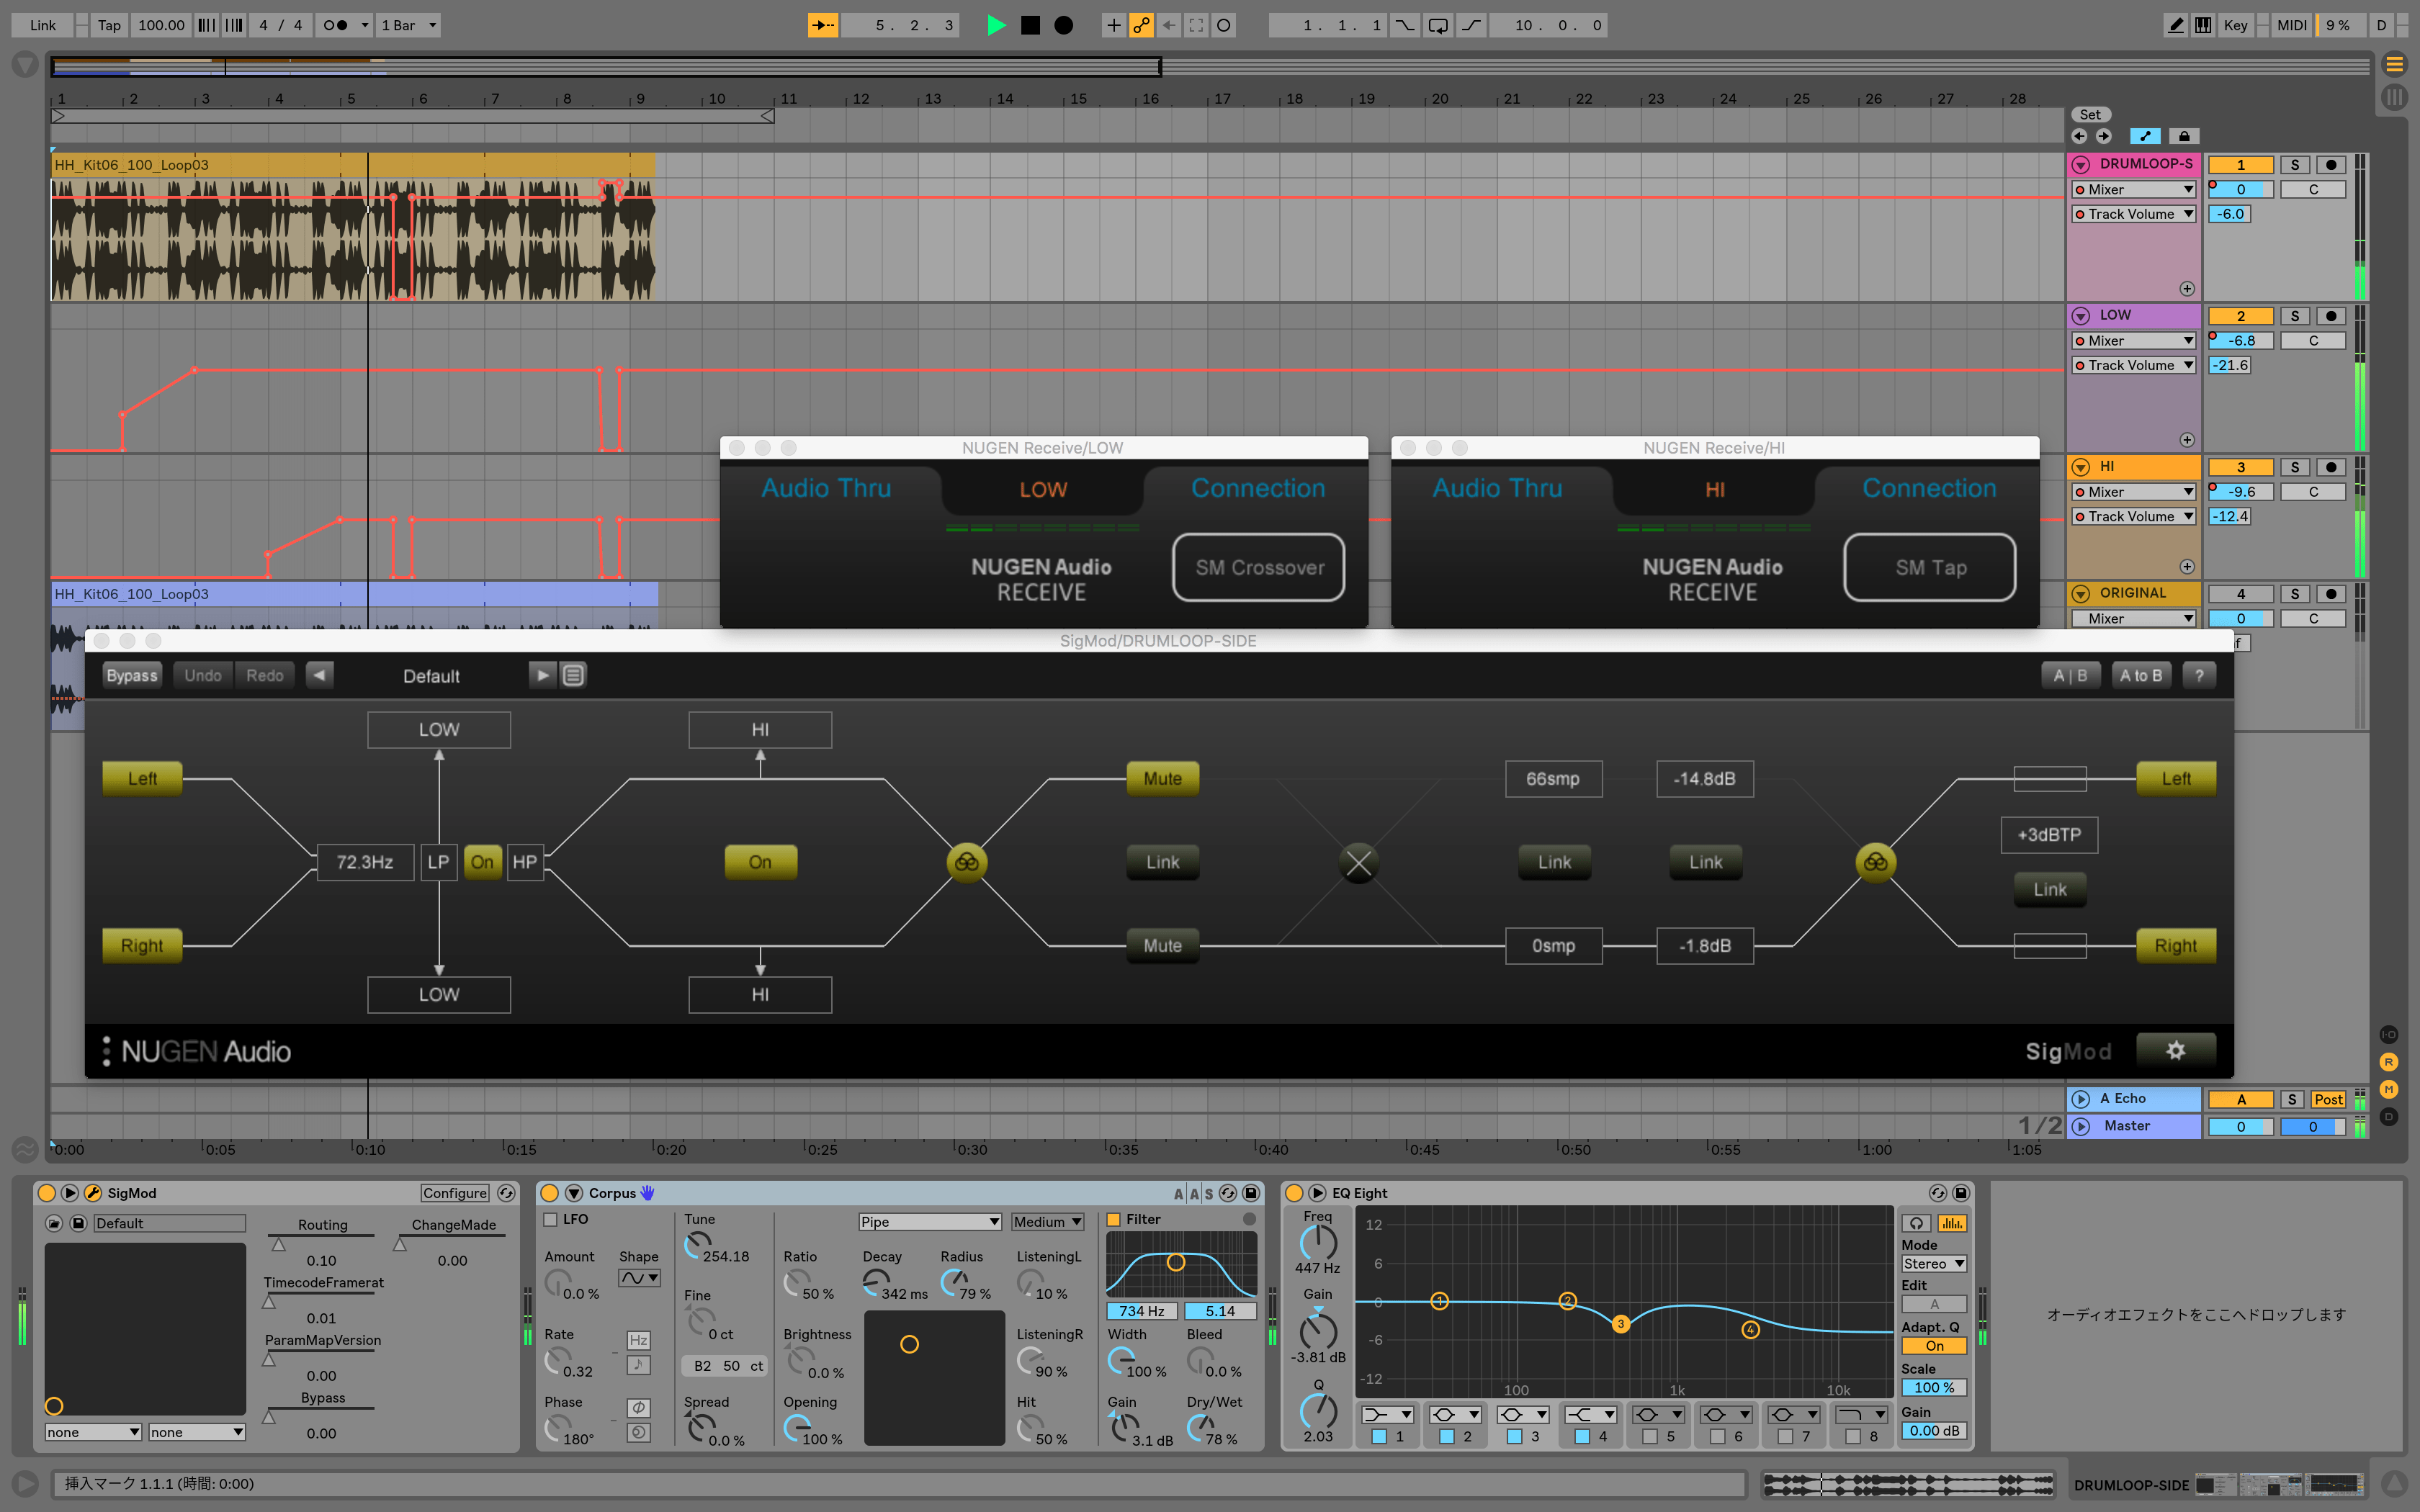Open Audio Thru tab in NUGEN Receive/LOW
This screenshot has height=1512, width=2420.
(826, 488)
